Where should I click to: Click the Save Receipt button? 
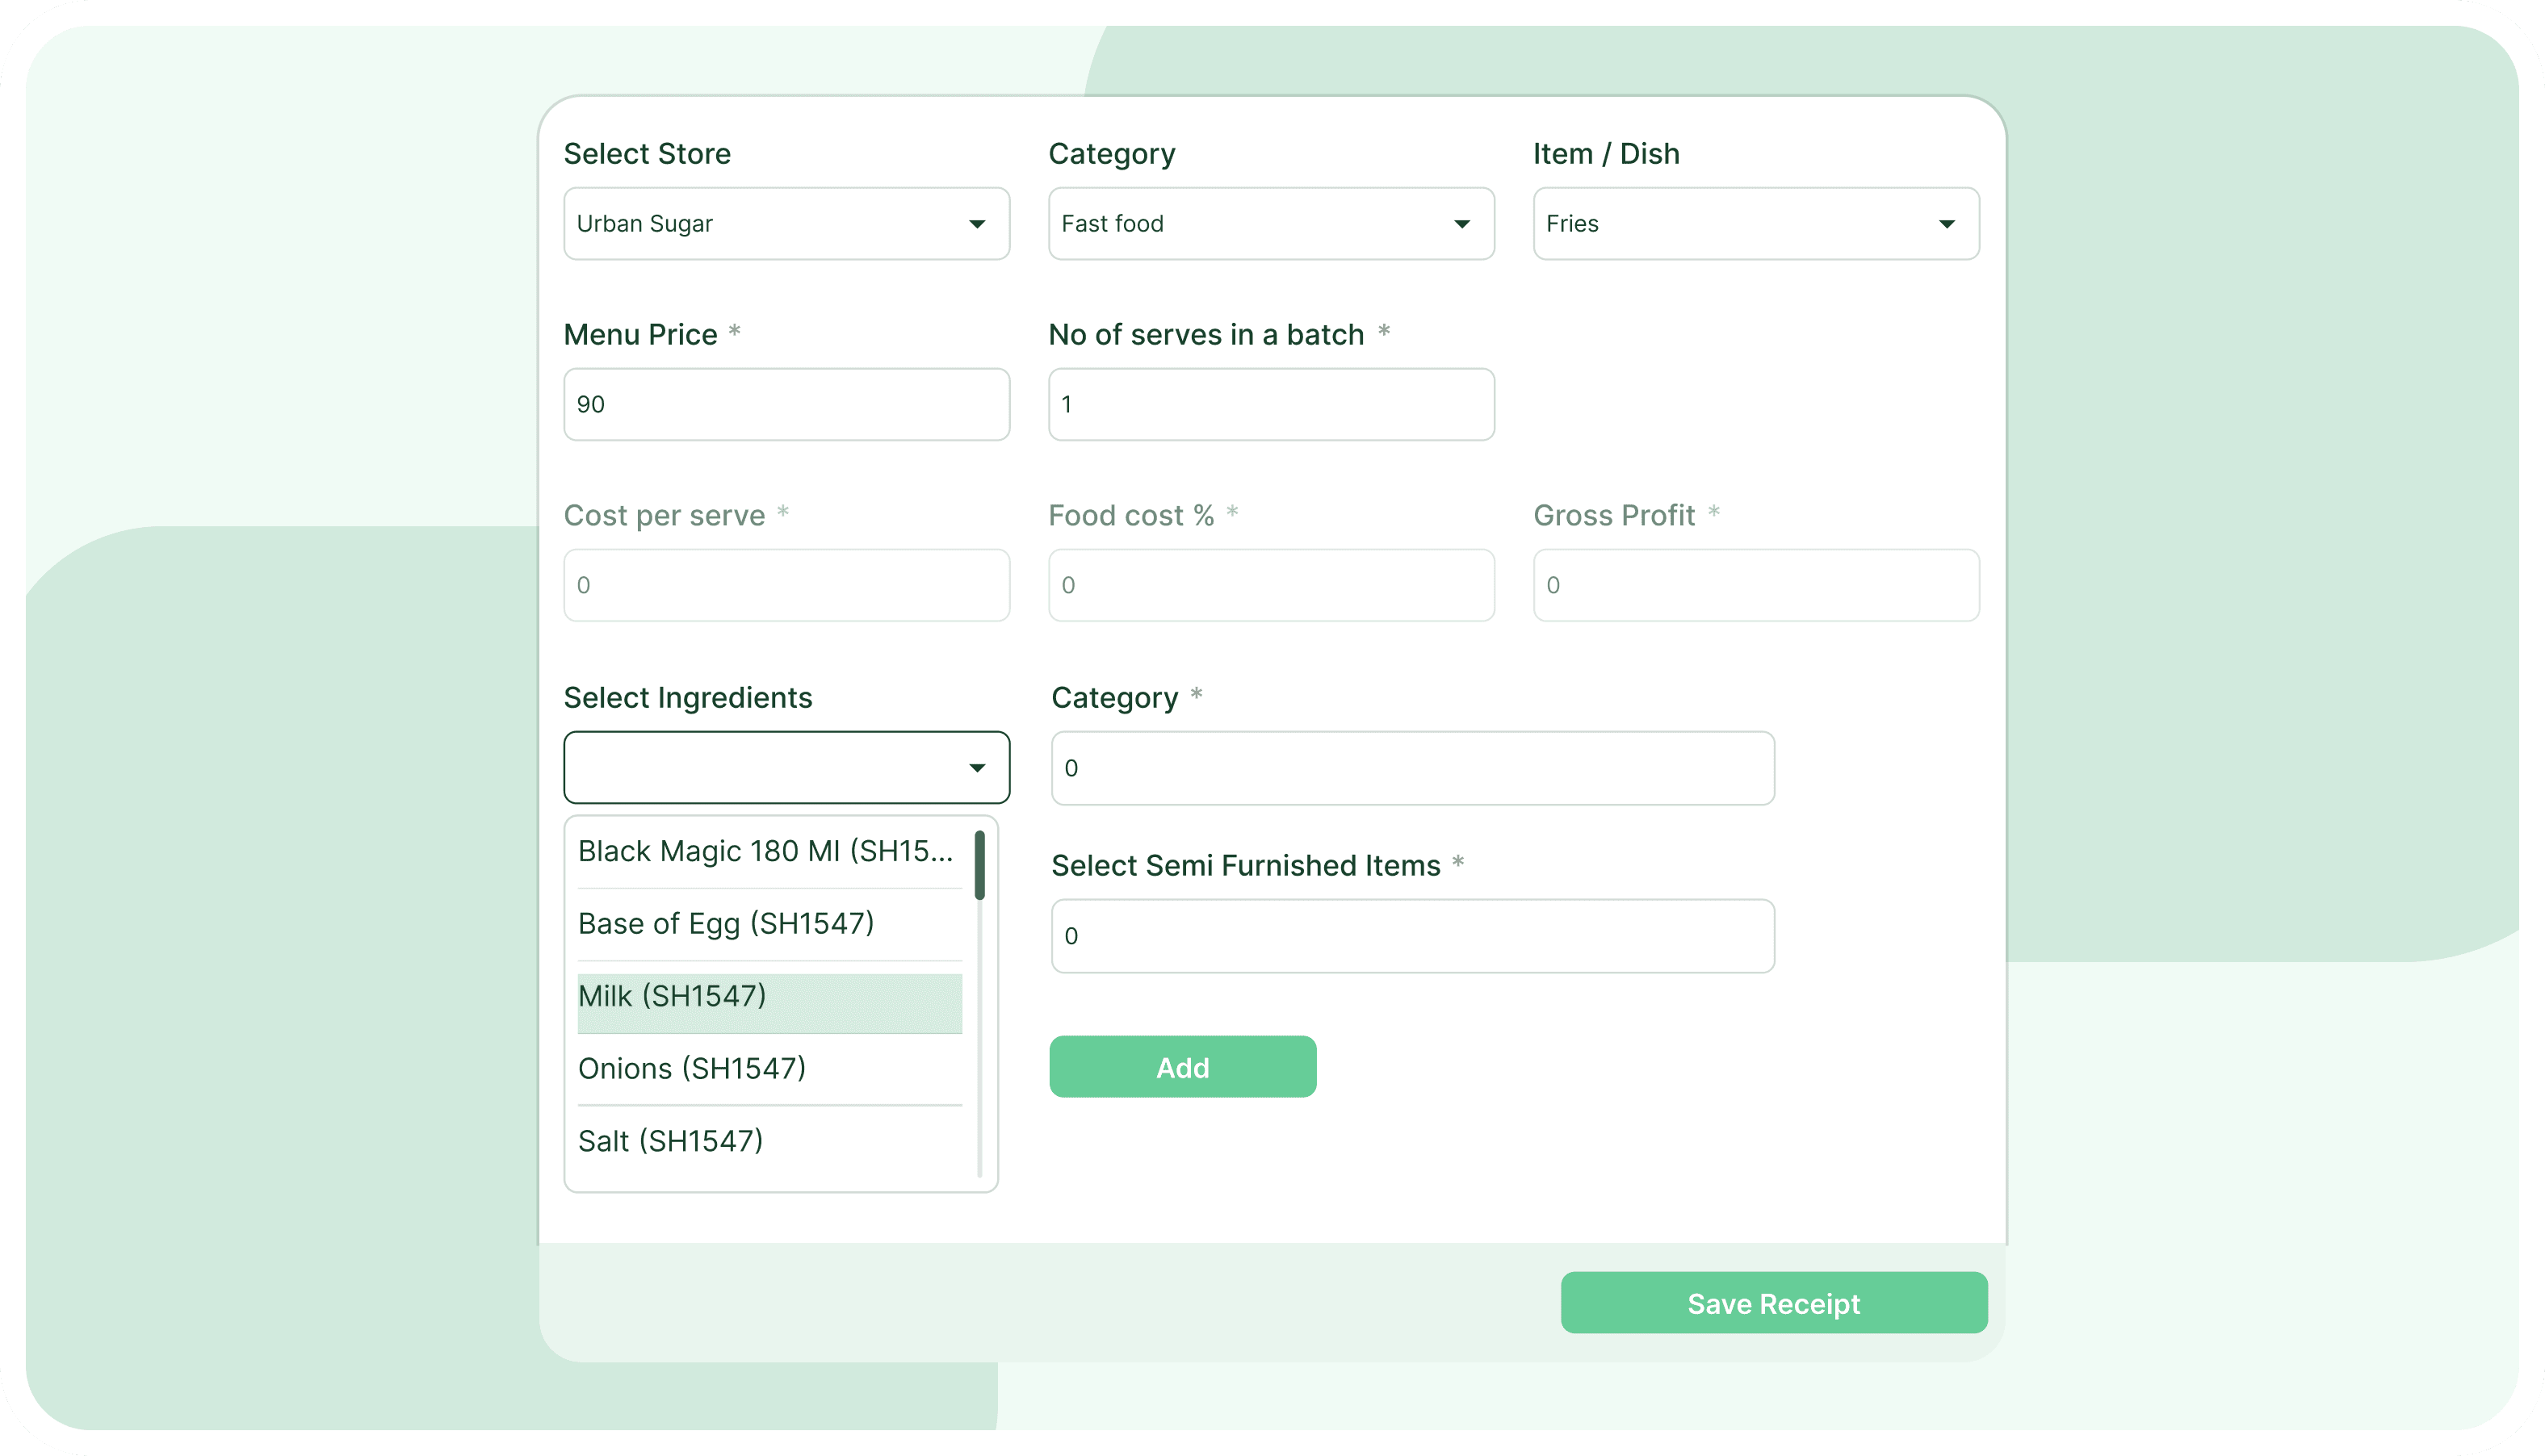click(1772, 1302)
